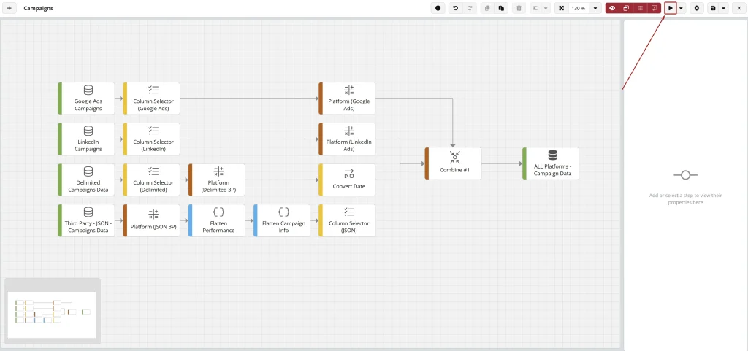Select Platform (Delimited 3P) step
Image resolution: width=748 pixels, height=351 pixels.
216,180
